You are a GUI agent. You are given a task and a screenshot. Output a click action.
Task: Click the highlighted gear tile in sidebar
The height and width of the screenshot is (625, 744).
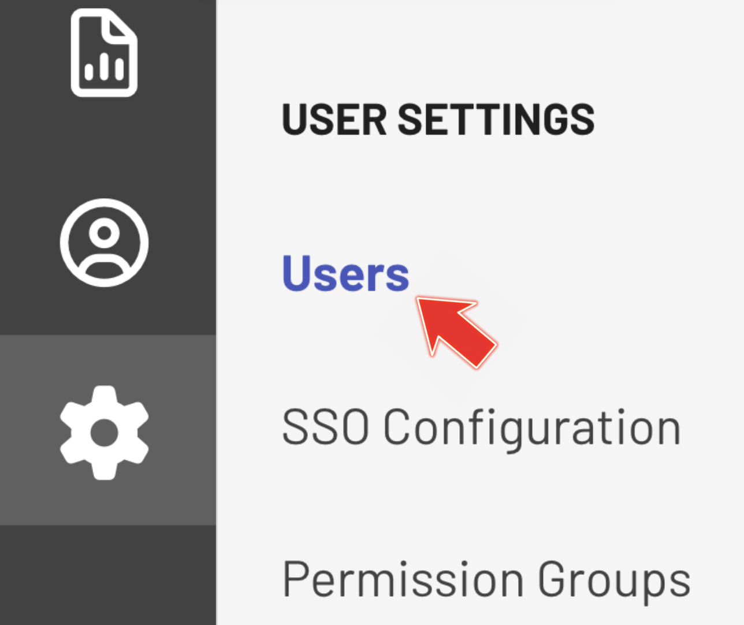(104, 432)
